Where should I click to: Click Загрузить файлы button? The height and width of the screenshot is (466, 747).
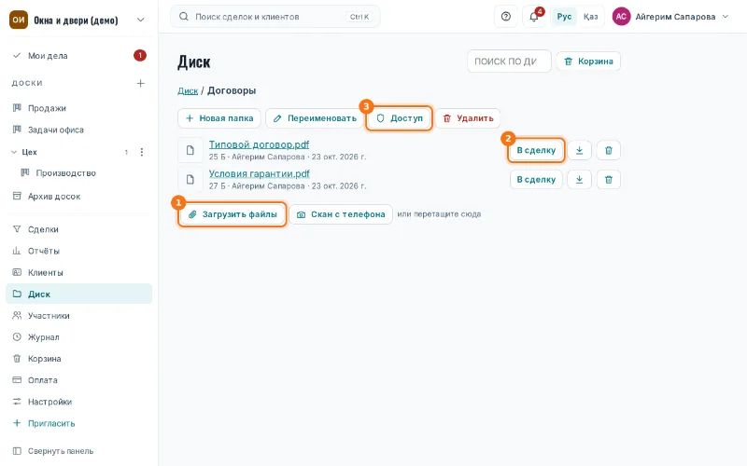[233, 214]
